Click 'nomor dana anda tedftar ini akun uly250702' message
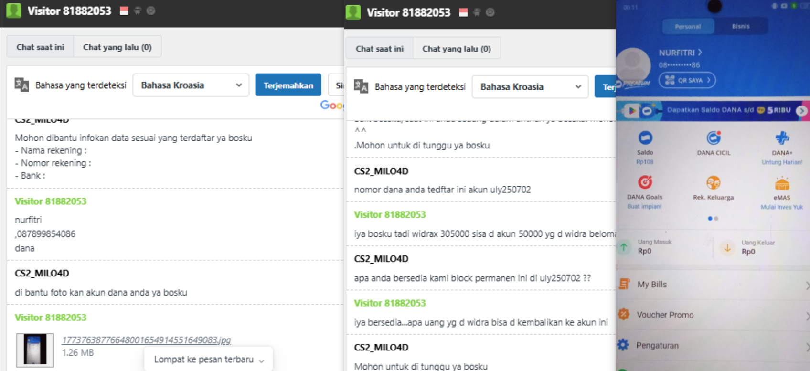Viewport: 810px width, 371px height. (x=442, y=190)
